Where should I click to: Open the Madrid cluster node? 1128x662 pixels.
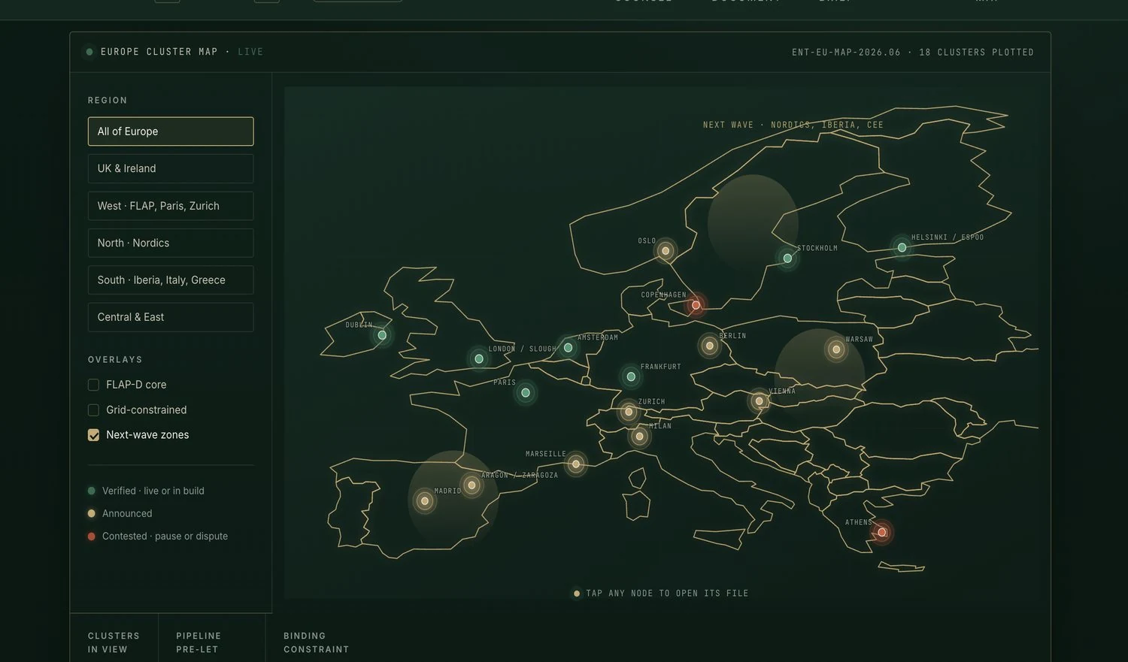(425, 501)
